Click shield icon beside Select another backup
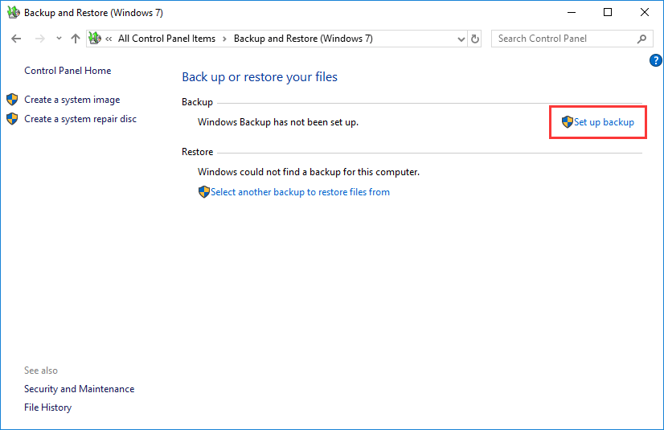Viewport: 664px width, 430px height. (204, 192)
